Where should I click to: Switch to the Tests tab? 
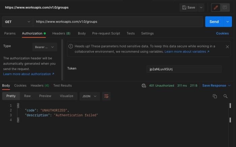130,33
